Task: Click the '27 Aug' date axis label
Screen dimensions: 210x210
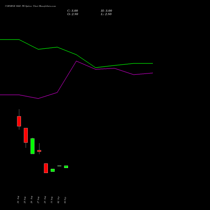Action: point(38,200)
